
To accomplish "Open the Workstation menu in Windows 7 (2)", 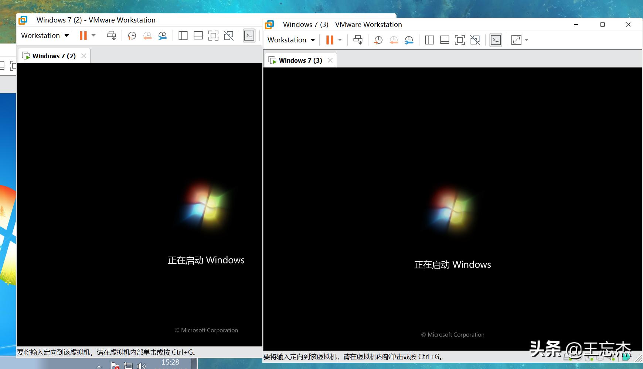I will [44, 35].
